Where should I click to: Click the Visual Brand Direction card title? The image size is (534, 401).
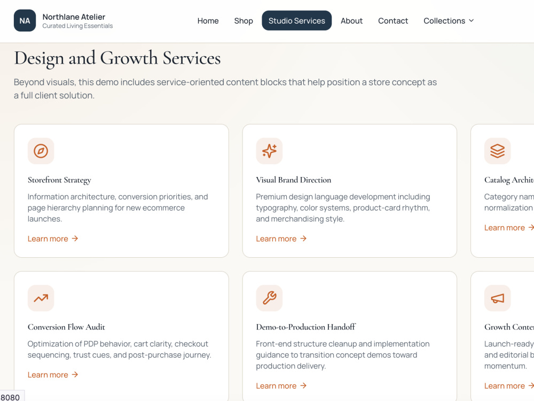pyautogui.click(x=294, y=180)
